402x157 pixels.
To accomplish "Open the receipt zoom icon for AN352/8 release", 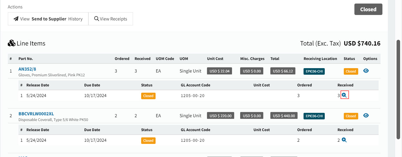I will tap(344, 95).
